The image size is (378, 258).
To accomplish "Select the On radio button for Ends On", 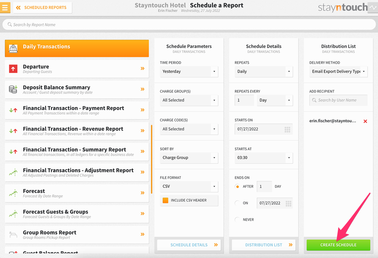I will click(x=237, y=203).
